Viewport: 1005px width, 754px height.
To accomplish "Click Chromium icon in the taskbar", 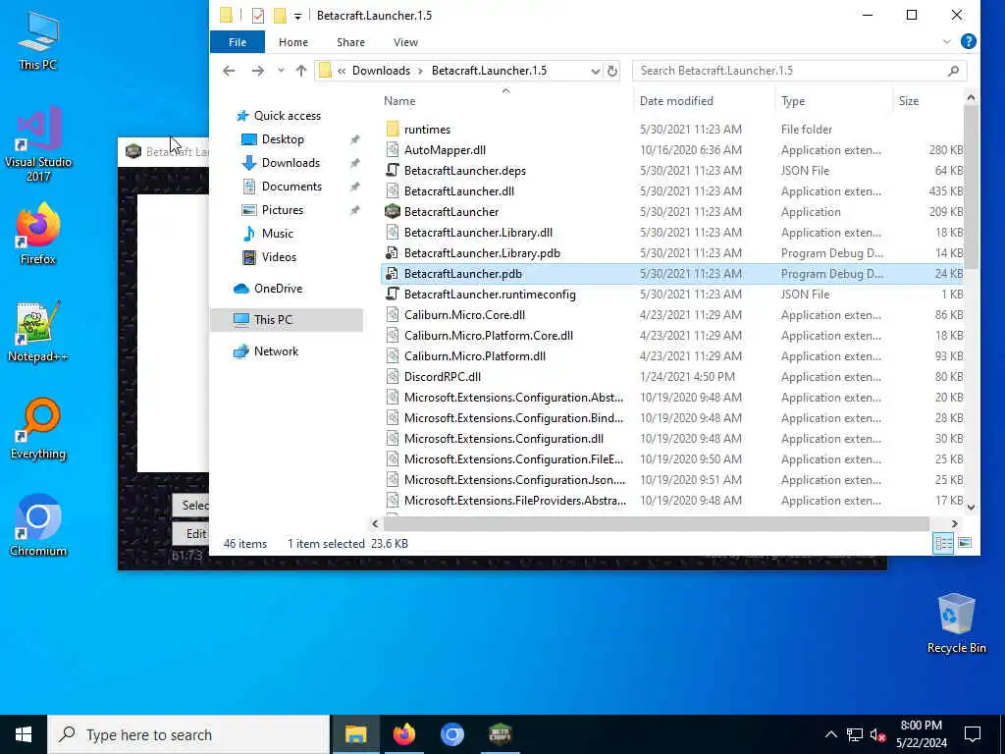I will (x=451, y=734).
